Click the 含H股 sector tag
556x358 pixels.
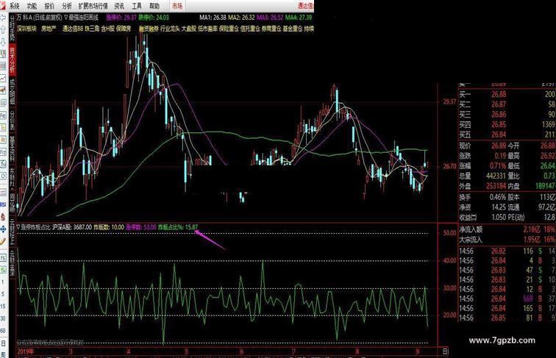coord(108,29)
